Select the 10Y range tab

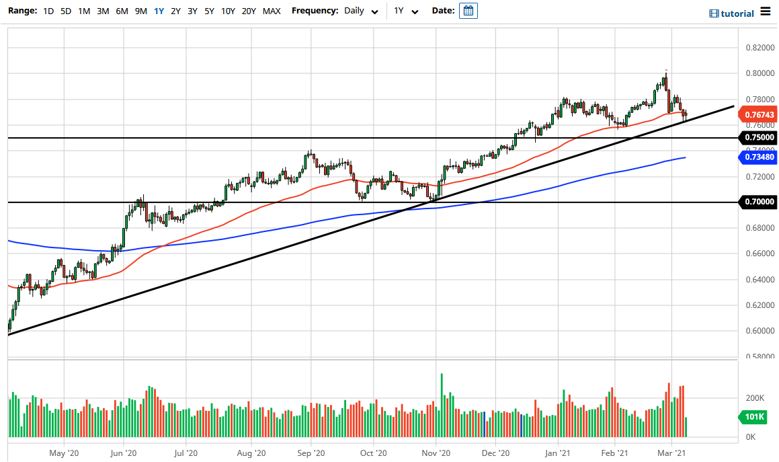(x=227, y=11)
